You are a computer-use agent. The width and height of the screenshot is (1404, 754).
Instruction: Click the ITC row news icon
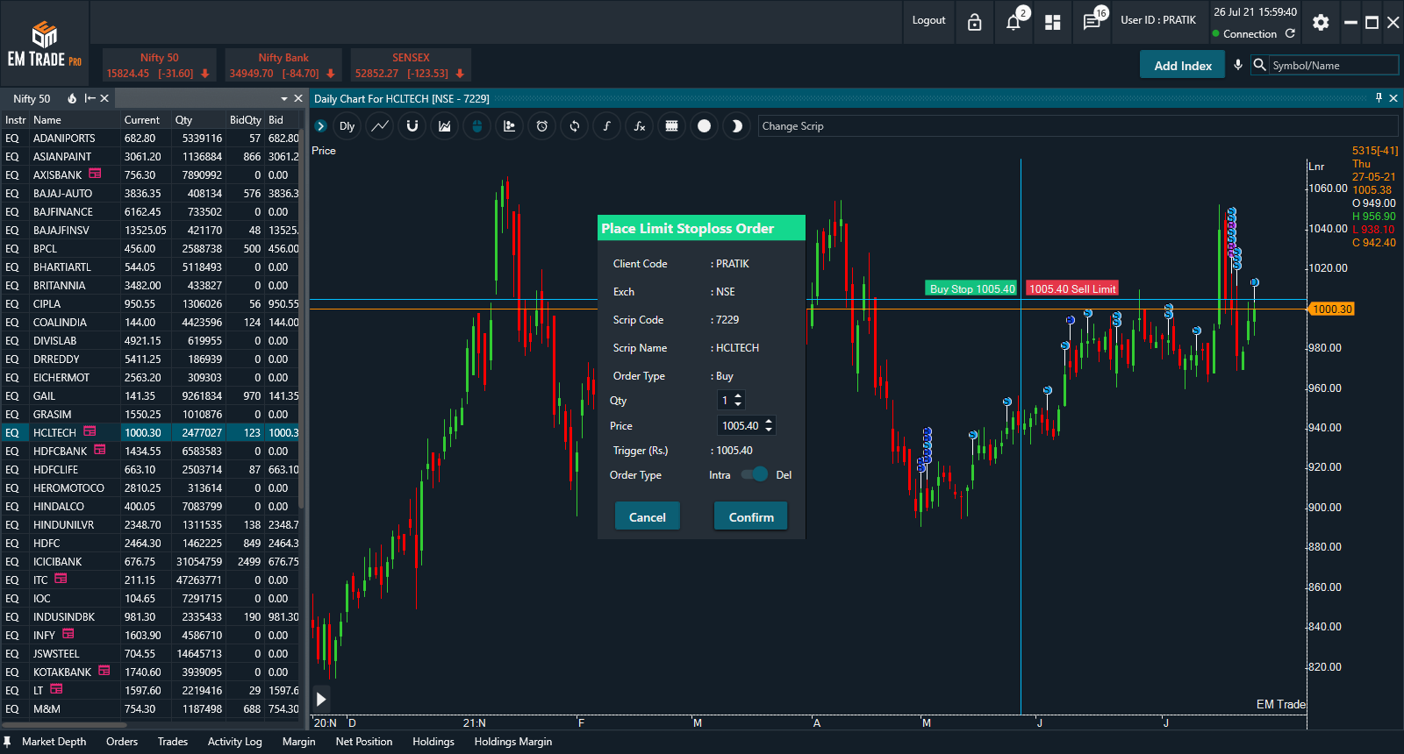tap(61, 579)
